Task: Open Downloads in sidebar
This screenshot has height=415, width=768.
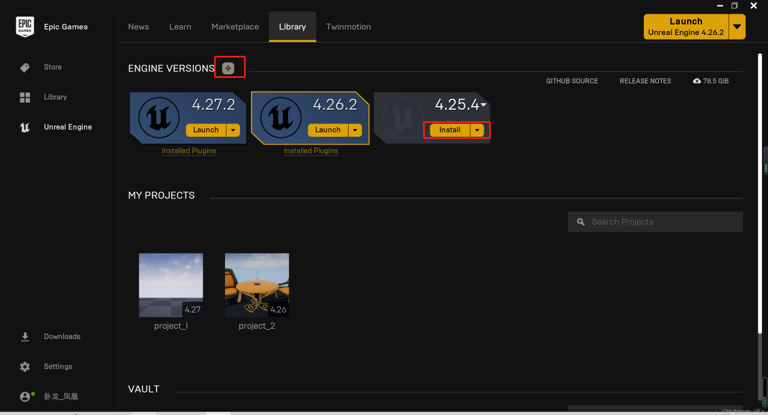Action: [62, 336]
